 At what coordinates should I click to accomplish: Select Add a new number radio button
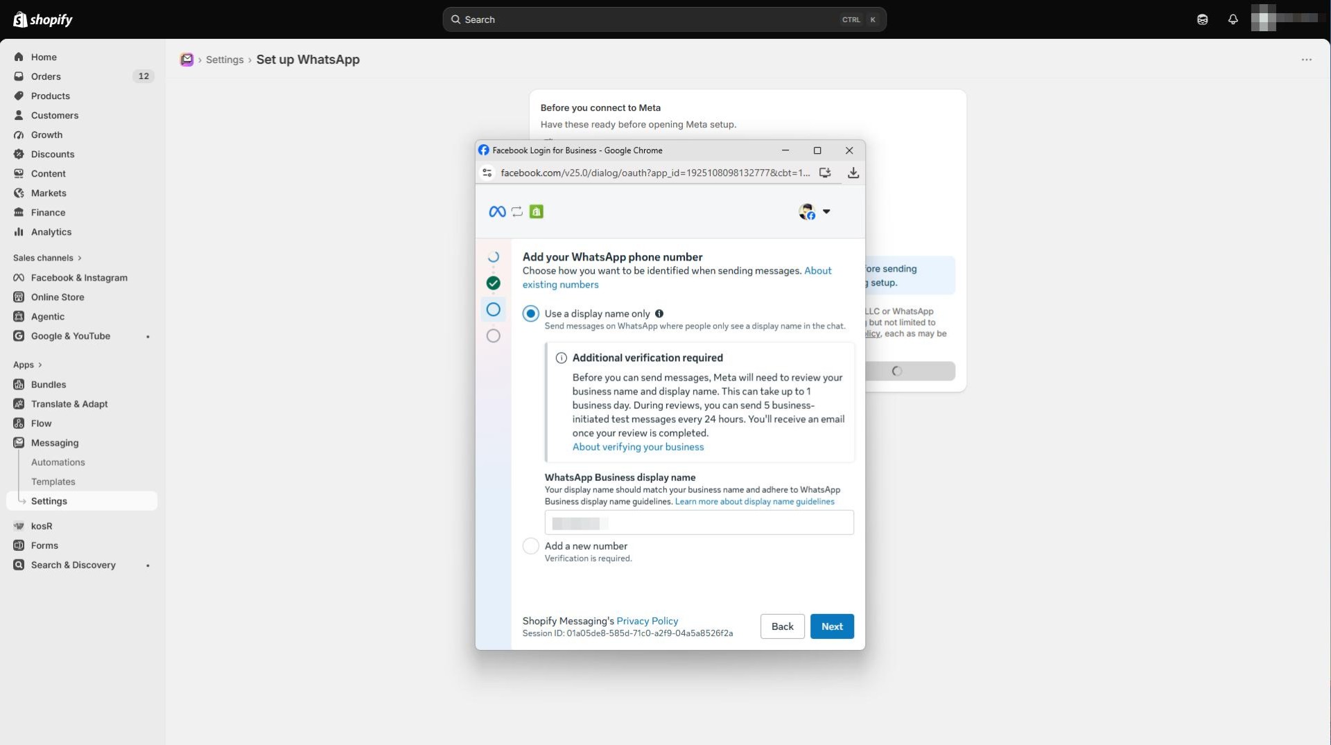pyautogui.click(x=530, y=546)
